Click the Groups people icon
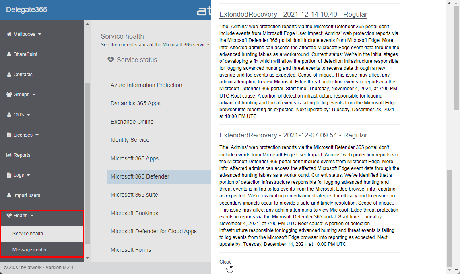This screenshot has width=460, height=274. (9, 95)
